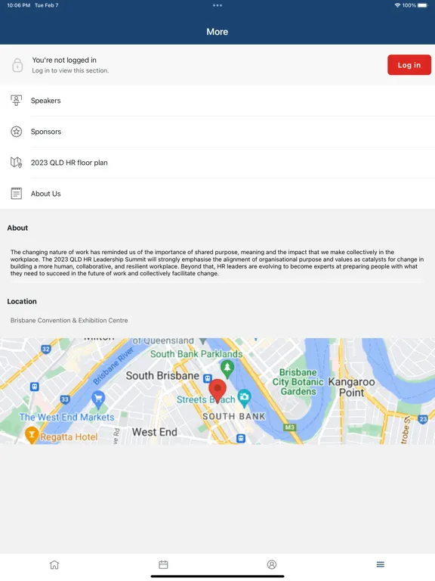
Task: Open the 2023 QLD HR floor plan
Action: tap(217, 163)
